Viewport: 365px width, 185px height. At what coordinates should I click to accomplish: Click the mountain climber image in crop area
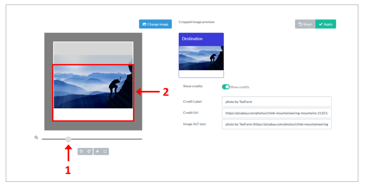tap(93, 87)
